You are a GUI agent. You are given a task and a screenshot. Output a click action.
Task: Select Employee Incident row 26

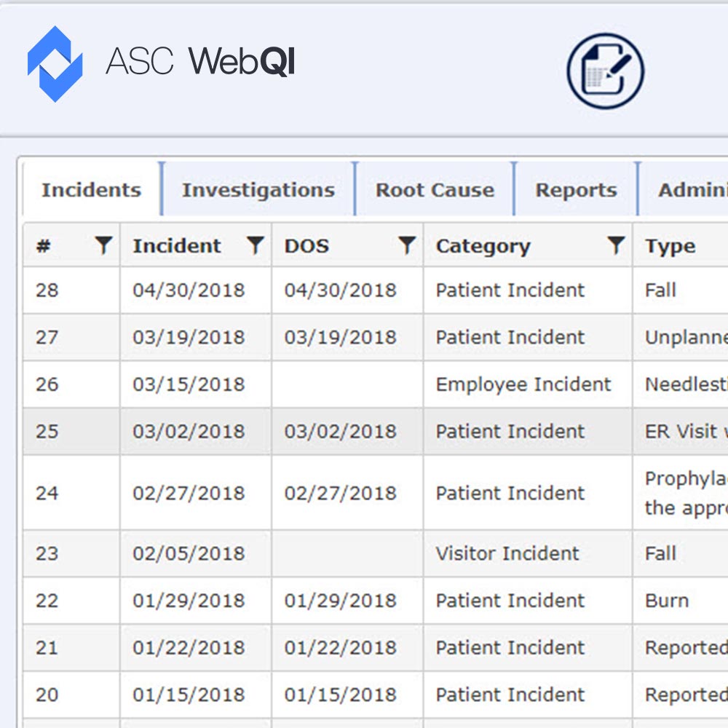tap(523, 384)
